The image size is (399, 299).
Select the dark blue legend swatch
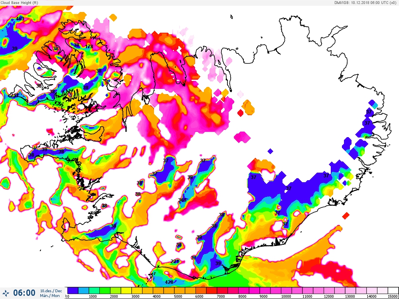point(73,291)
